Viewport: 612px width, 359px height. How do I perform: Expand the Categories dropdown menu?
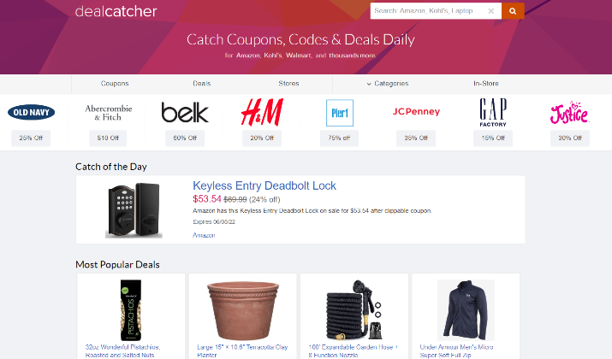click(388, 84)
